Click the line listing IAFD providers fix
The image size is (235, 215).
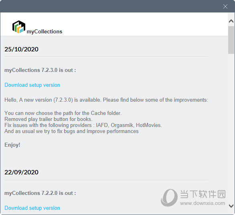pyautogui.click(x=83, y=125)
